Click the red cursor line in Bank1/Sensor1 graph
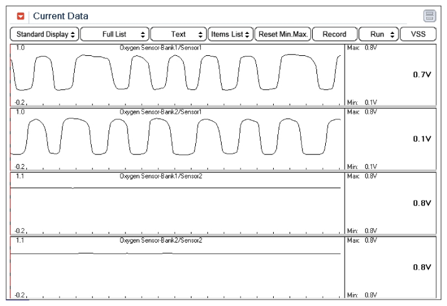Image resolution: width=447 pixels, height=306 pixels. point(11,74)
